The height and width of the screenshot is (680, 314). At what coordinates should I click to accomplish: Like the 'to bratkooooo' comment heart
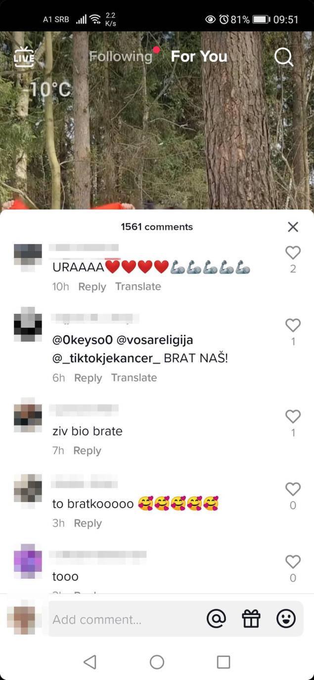(293, 489)
